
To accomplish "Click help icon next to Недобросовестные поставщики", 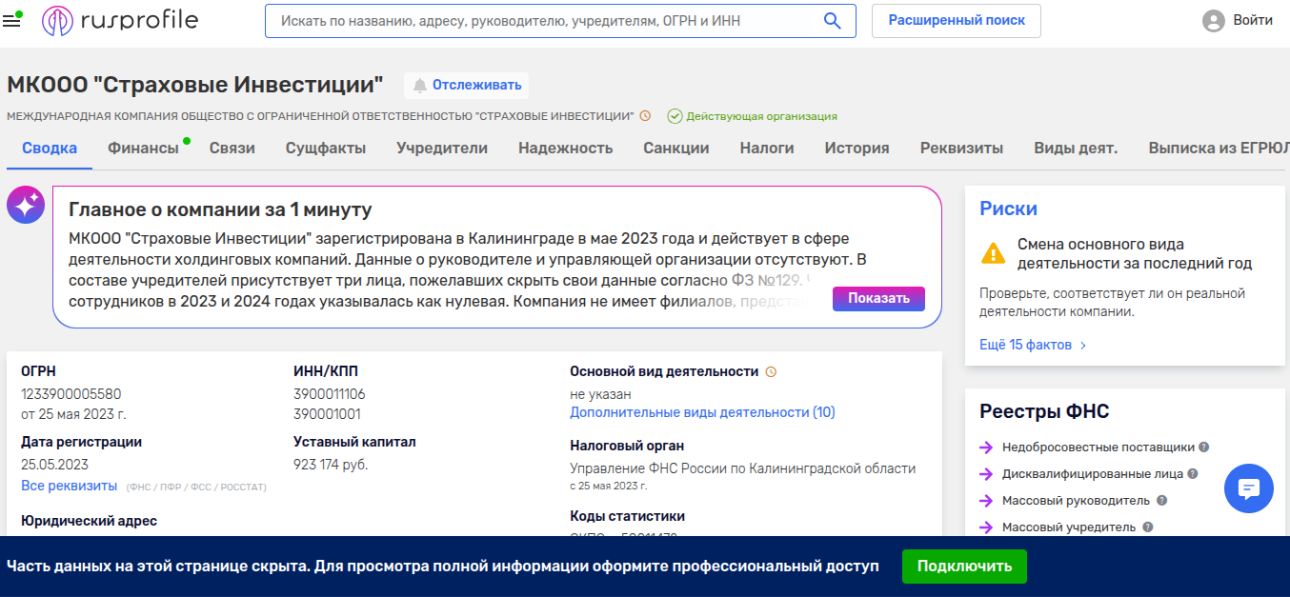I will (x=1204, y=447).
